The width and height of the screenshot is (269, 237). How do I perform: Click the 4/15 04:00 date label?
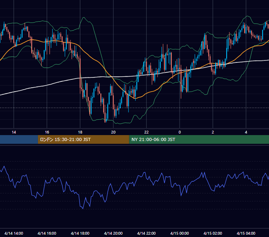pyautogui.click(x=246, y=233)
